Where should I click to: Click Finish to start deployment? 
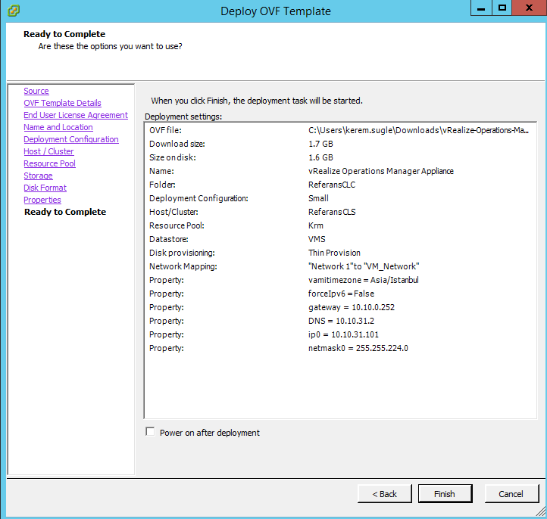click(x=445, y=494)
